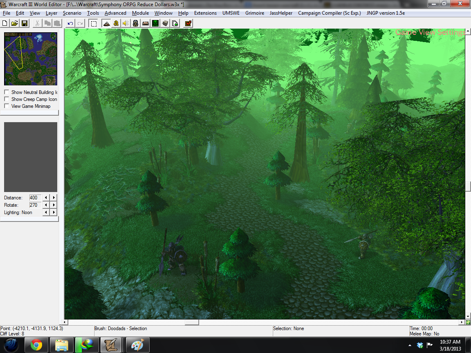Open the Terrain Editor mountain icon
471x353 pixels.
point(106,23)
